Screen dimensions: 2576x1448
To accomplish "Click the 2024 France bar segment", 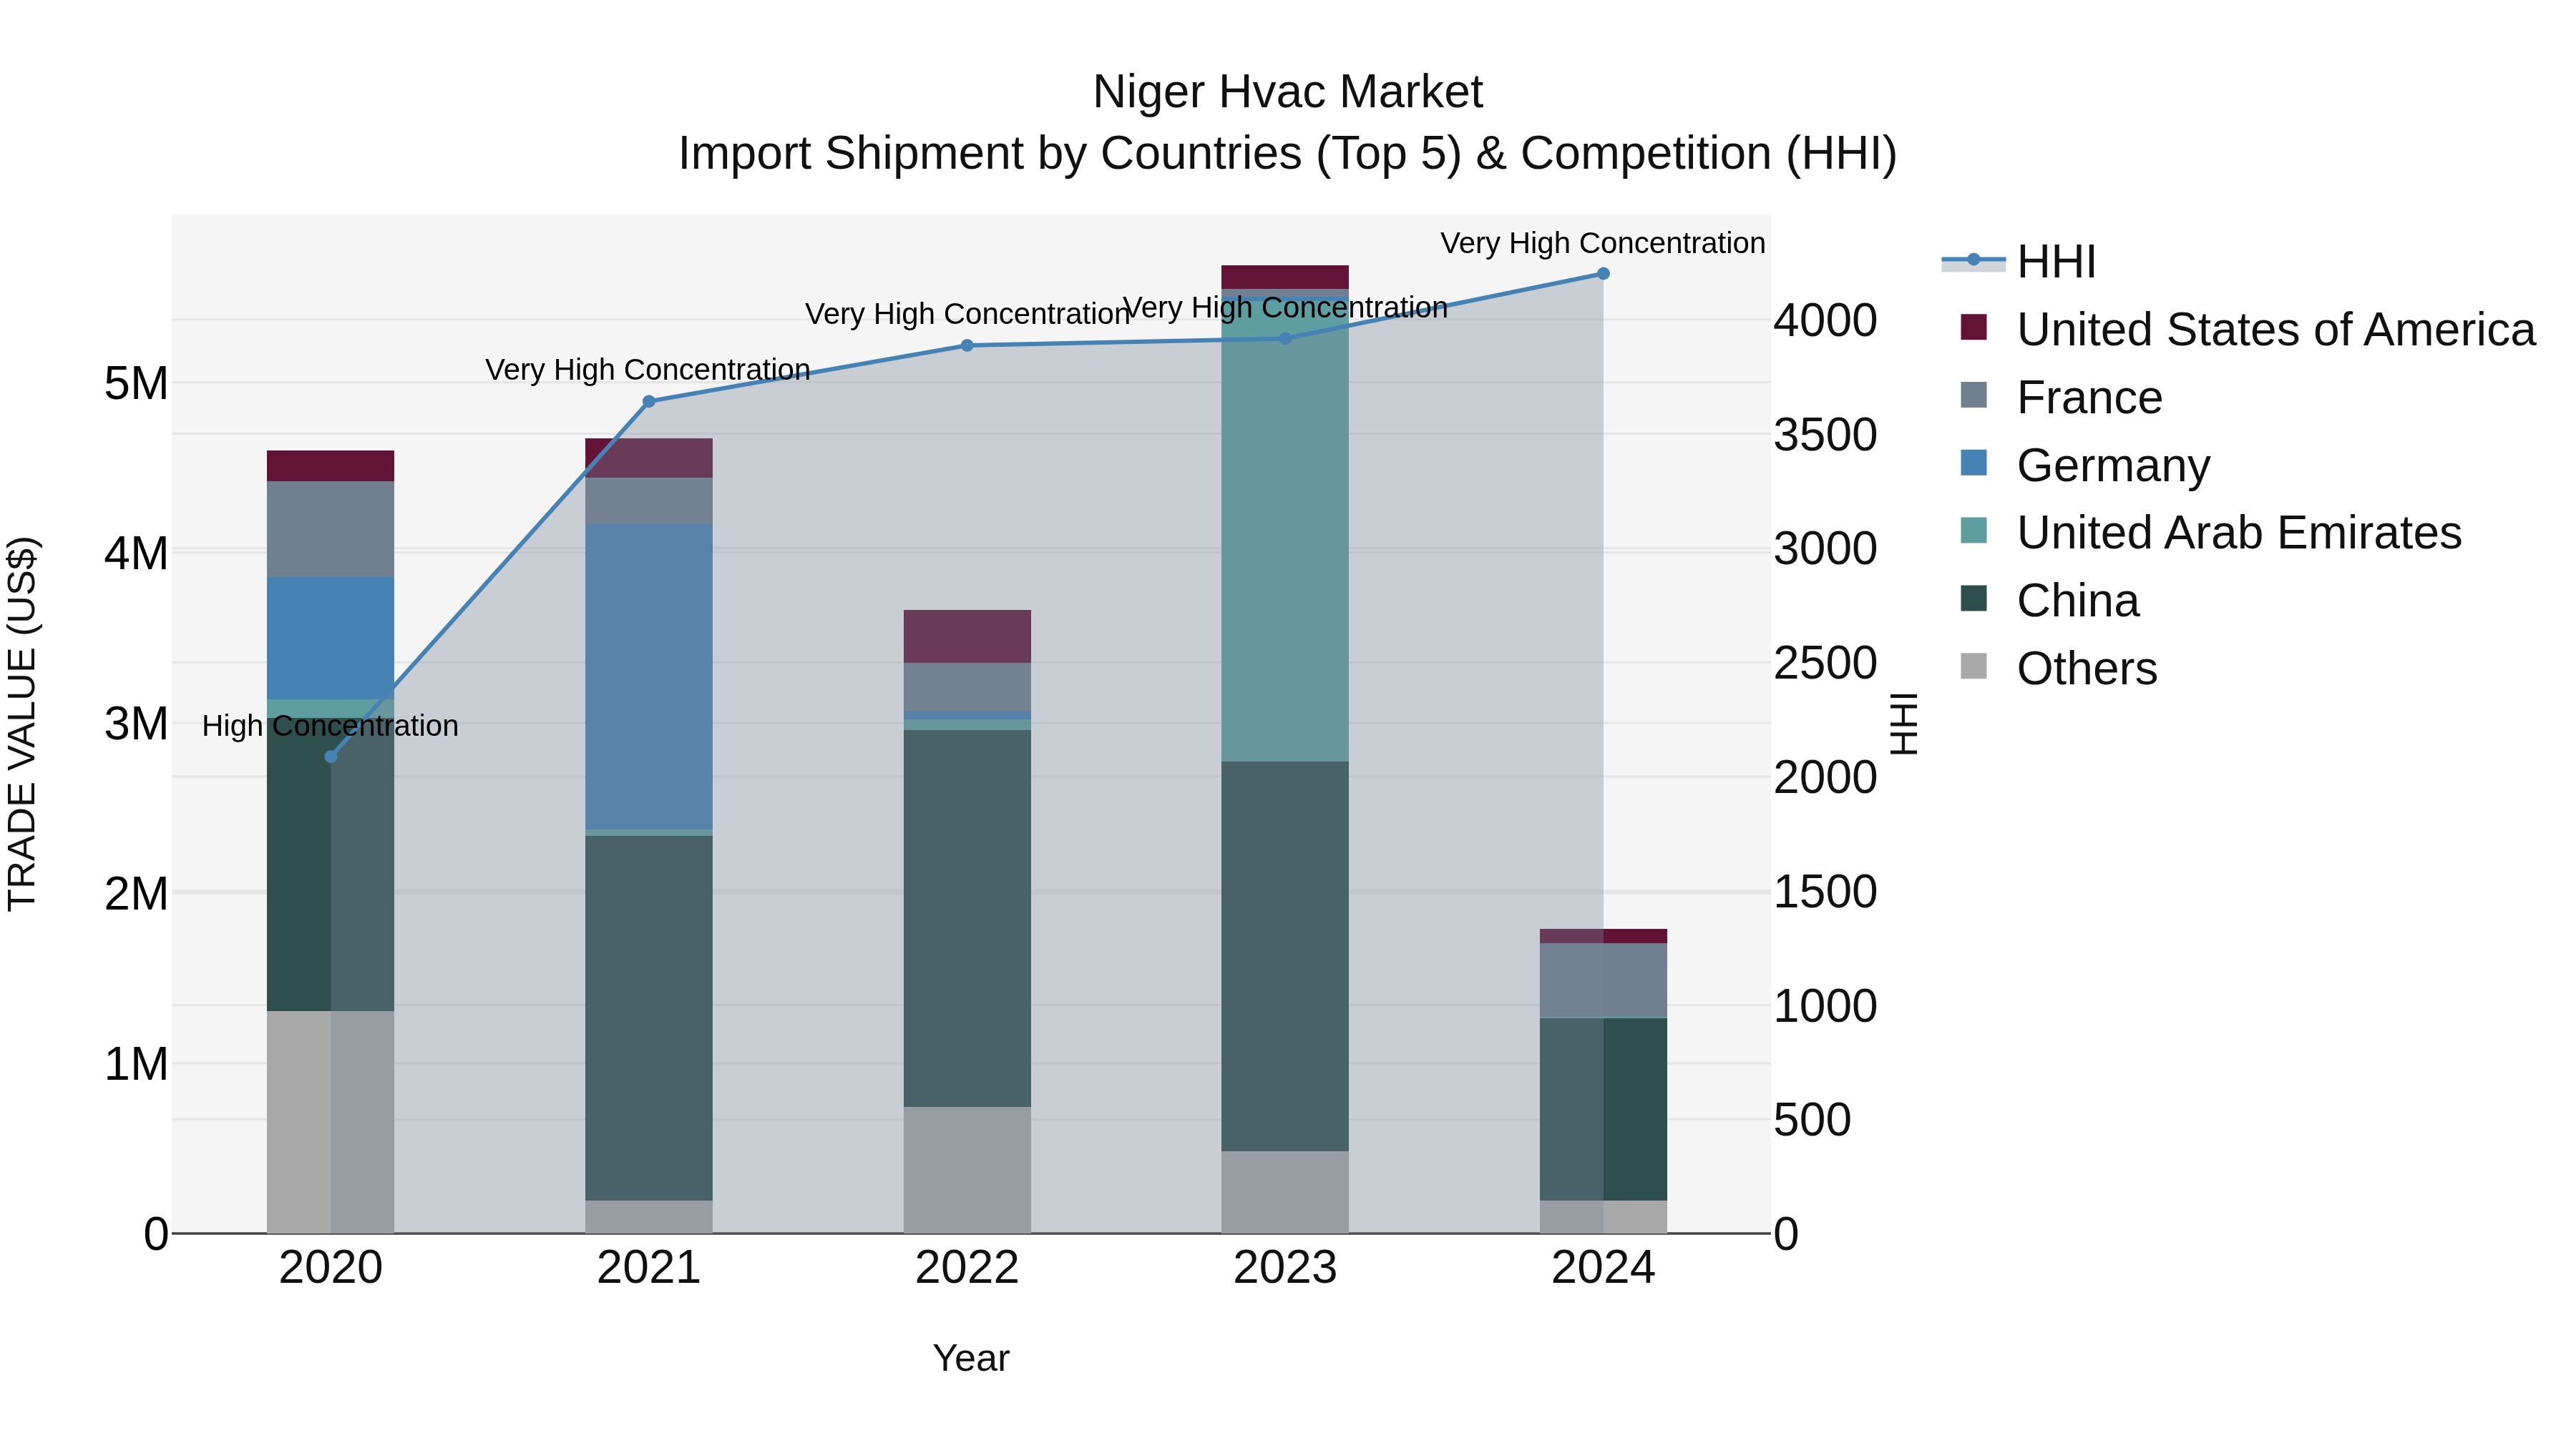I will coord(1603,980).
